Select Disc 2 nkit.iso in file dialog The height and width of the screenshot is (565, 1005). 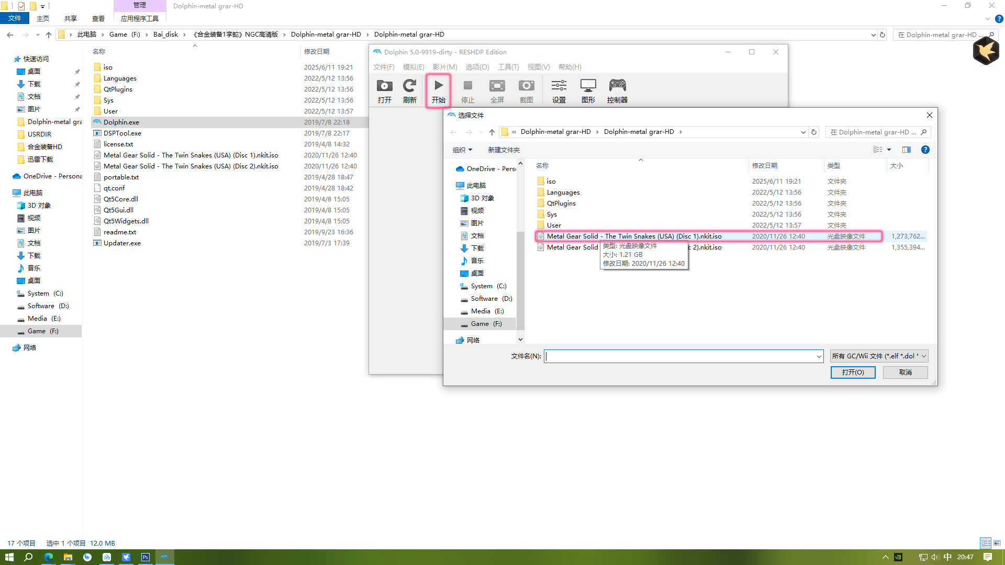pos(731,247)
